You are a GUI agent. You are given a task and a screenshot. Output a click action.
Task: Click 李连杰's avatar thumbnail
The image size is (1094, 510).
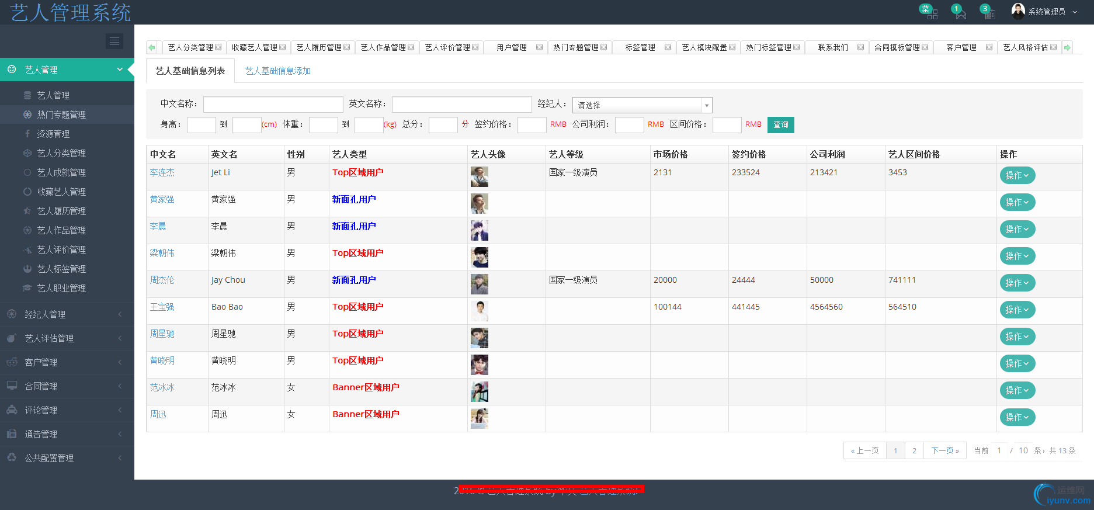[480, 176]
